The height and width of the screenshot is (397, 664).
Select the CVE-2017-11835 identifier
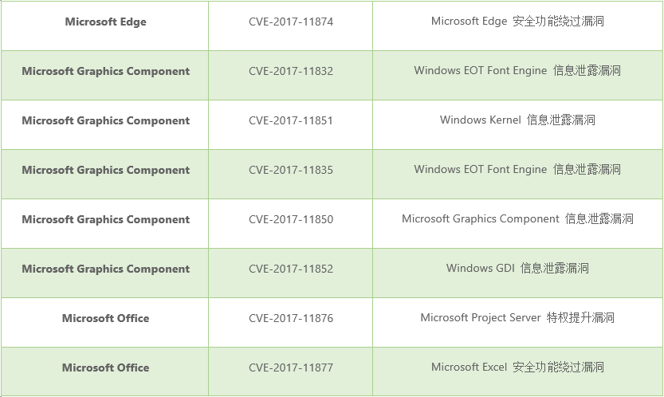(x=290, y=171)
